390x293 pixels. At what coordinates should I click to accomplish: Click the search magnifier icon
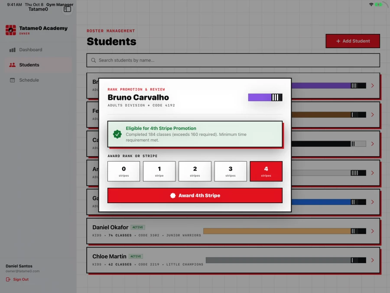[x=94, y=60]
